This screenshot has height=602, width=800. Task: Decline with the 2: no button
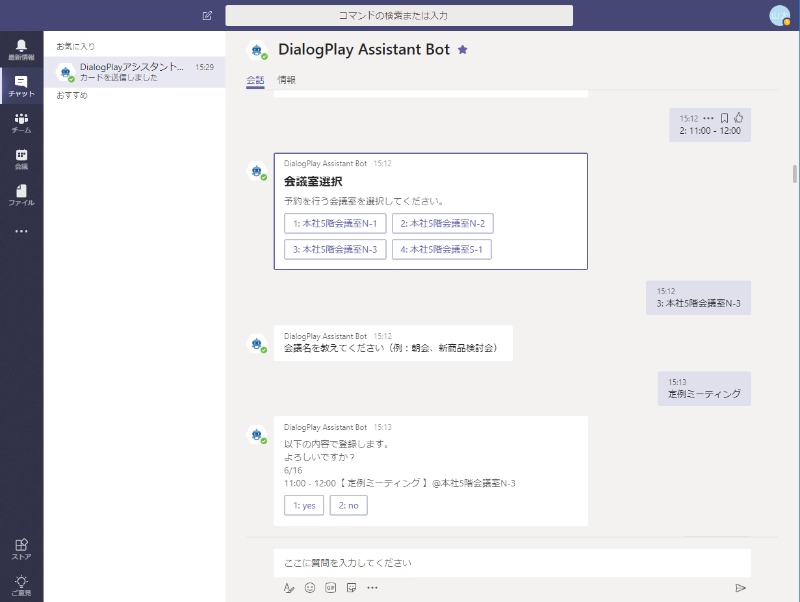[x=348, y=505]
